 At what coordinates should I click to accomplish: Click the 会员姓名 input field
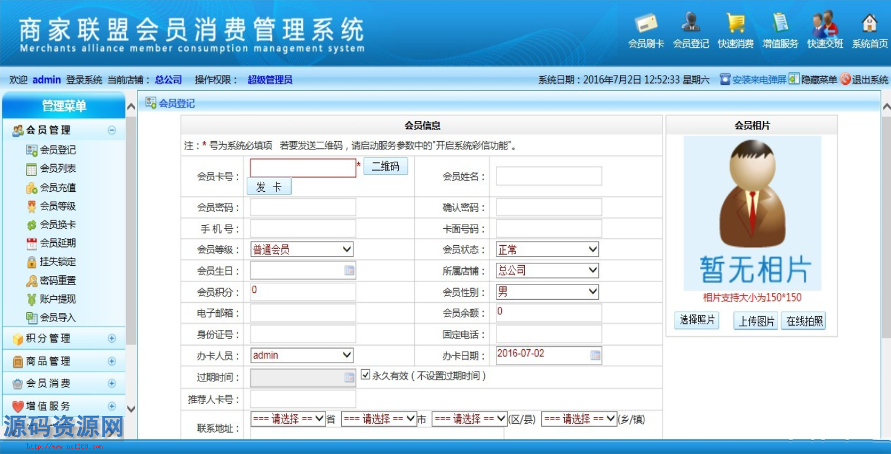tap(549, 176)
